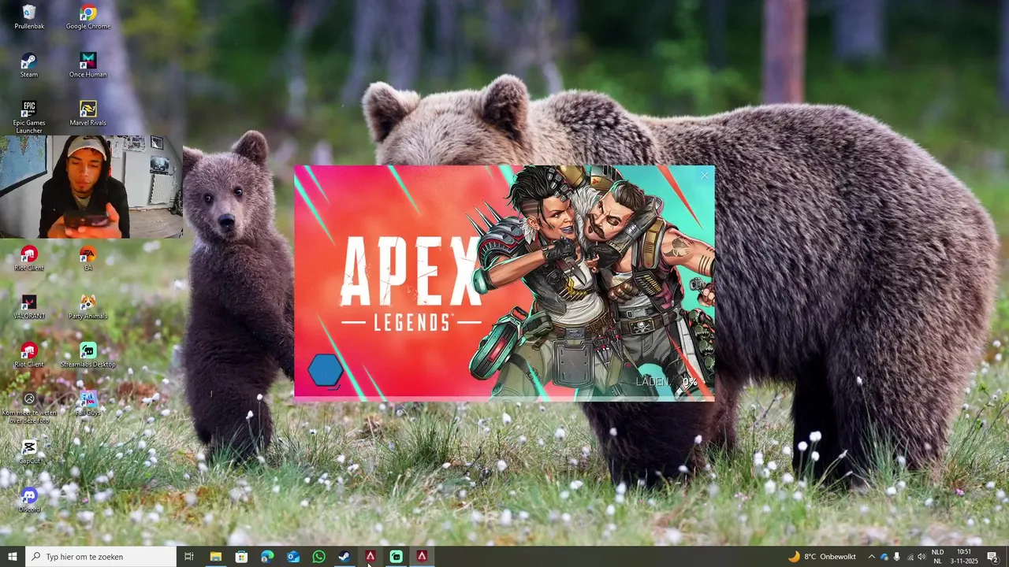Select the Party Animals desktop icon
Image resolution: width=1009 pixels, height=567 pixels.
pos(88,306)
